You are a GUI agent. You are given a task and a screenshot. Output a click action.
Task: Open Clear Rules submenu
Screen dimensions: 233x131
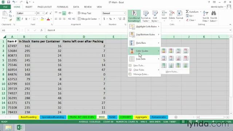click(144, 70)
